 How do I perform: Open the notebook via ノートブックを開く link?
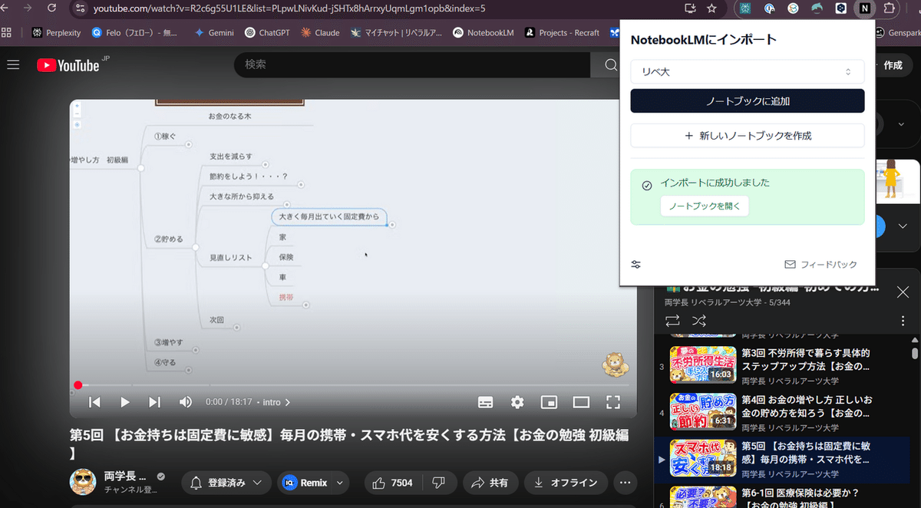(x=705, y=206)
